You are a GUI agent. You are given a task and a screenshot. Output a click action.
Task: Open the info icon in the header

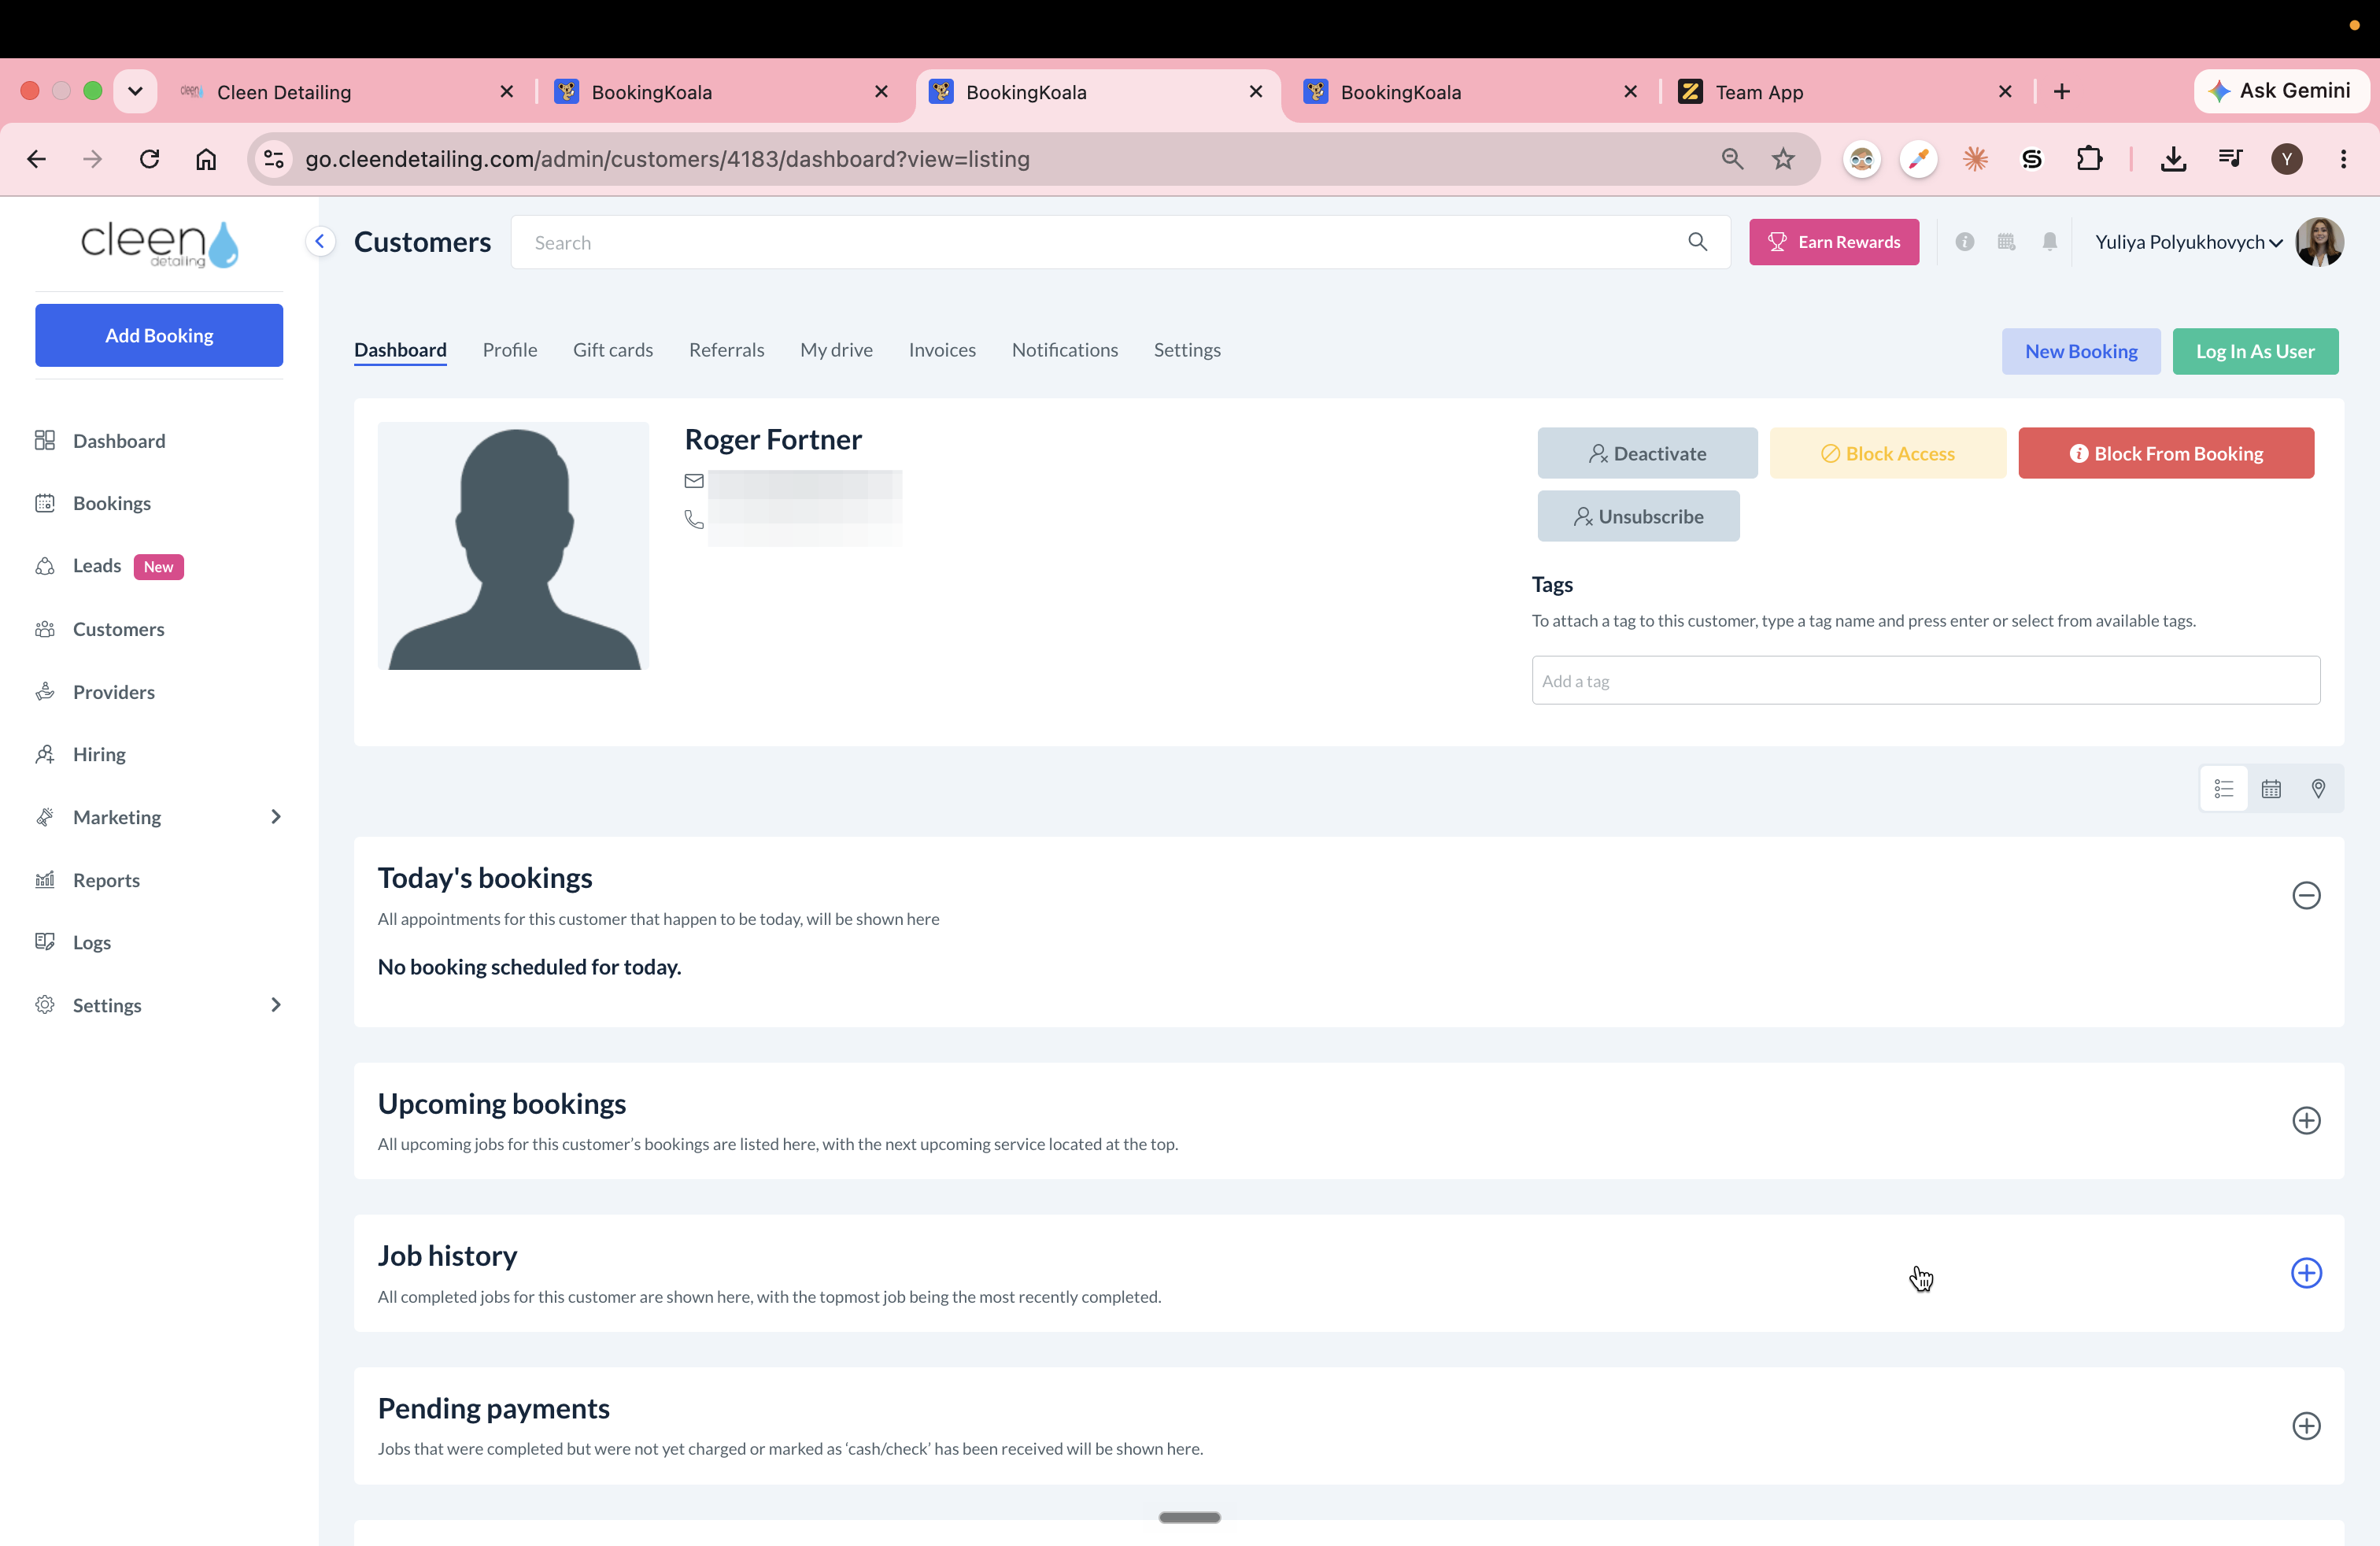[1964, 242]
